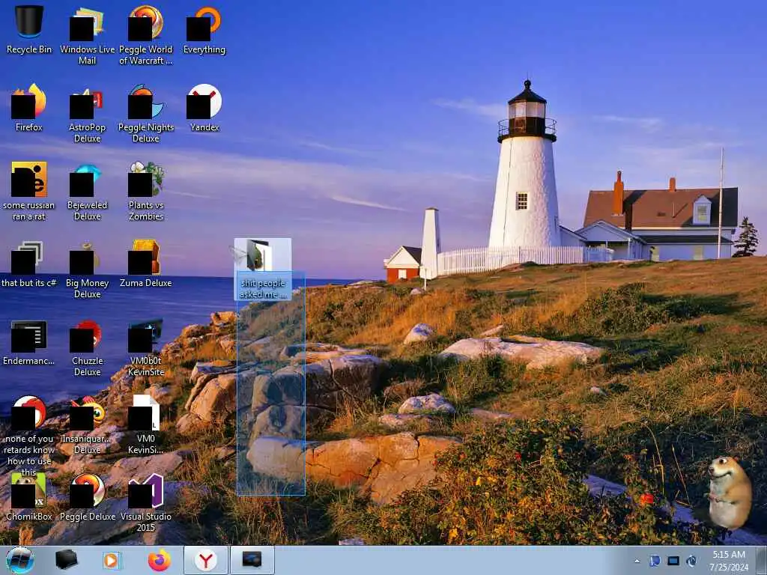Screen dimensions: 767x575
Task: Select the ChomikBox desktop icon
Action: tap(29, 496)
